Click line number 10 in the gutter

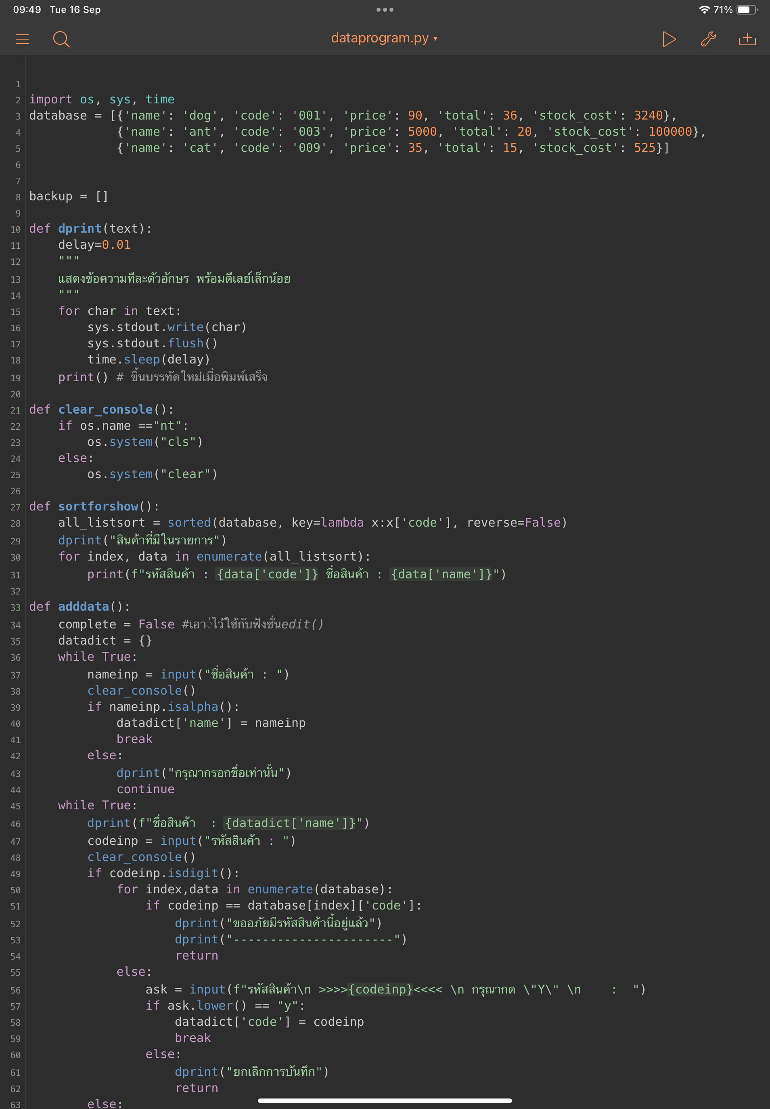click(x=15, y=229)
